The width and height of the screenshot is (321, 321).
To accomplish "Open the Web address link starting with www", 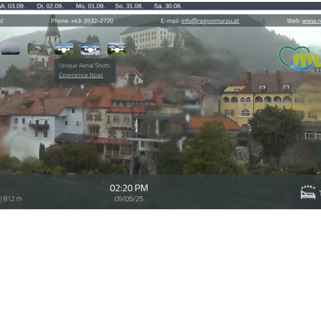I will point(311,21).
